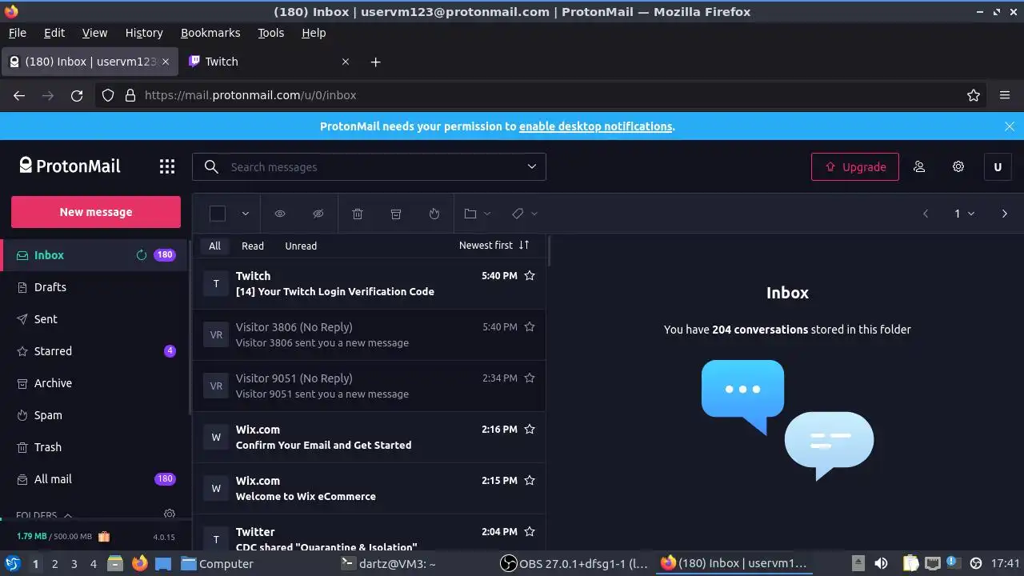1024x576 pixels.
Task: Open the page number dropdown
Action: pos(964,214)
